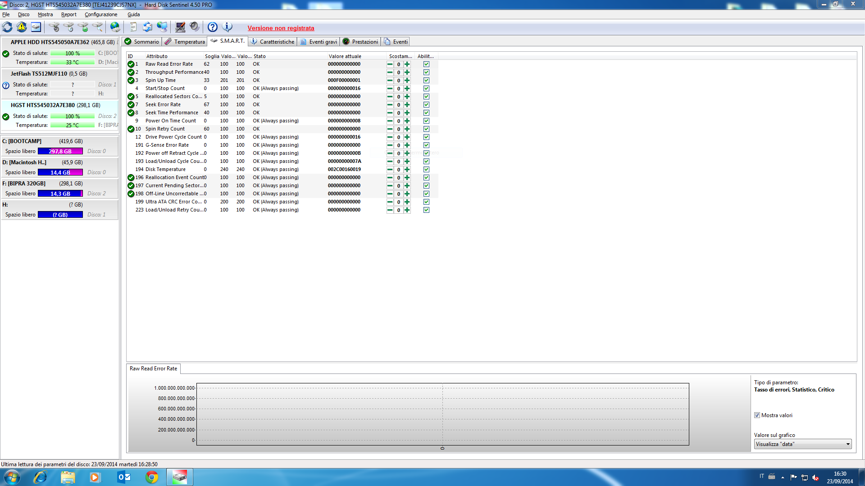Switch to the Eventi gravi tab
The image size is (865, 486).
point(319,42)
